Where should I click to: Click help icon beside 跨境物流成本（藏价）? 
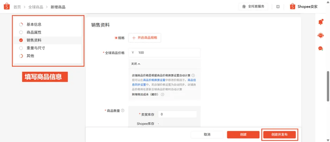(162, 95)
